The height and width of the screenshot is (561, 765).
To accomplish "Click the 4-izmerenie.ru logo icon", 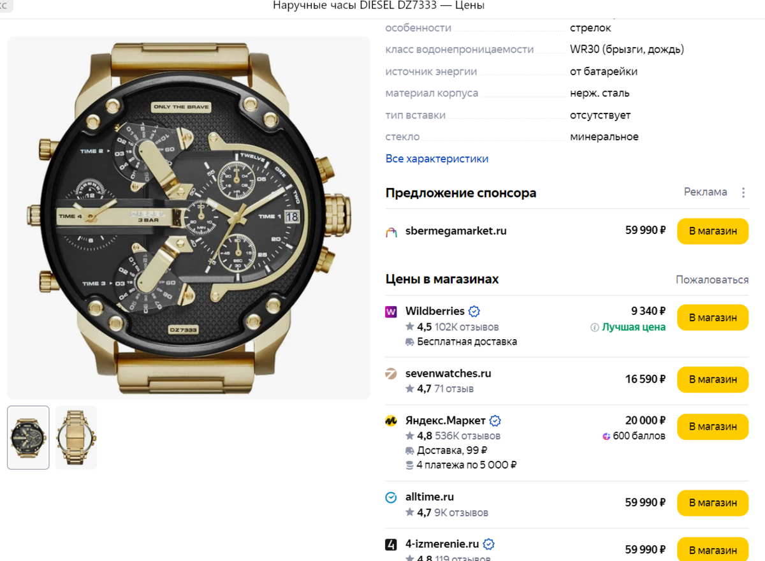I will pos(391,544).
